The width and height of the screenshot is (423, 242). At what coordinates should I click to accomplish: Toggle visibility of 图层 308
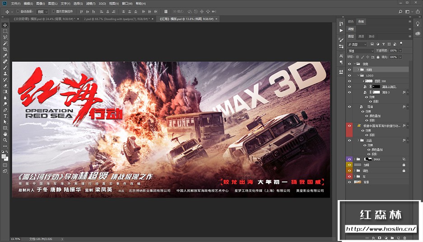point(349,81)
